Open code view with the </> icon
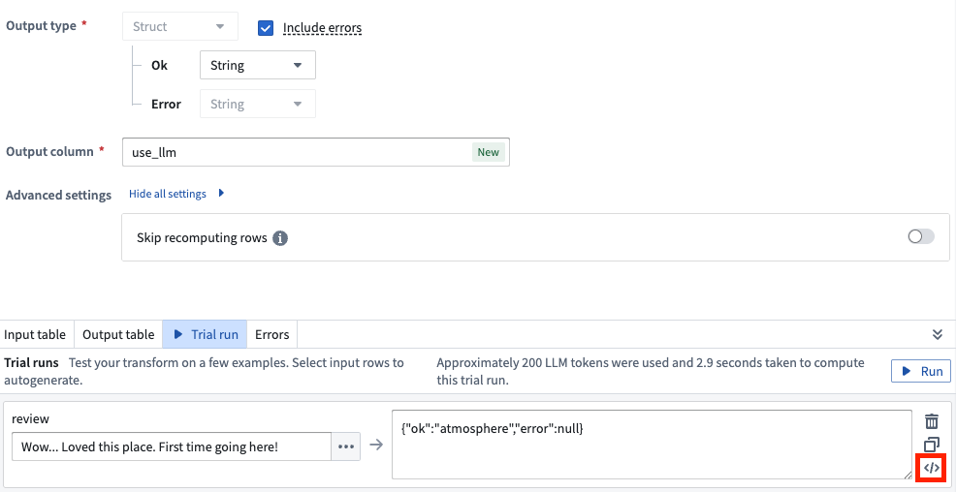This screenshot has width=956, height=492. pos(931,468)
